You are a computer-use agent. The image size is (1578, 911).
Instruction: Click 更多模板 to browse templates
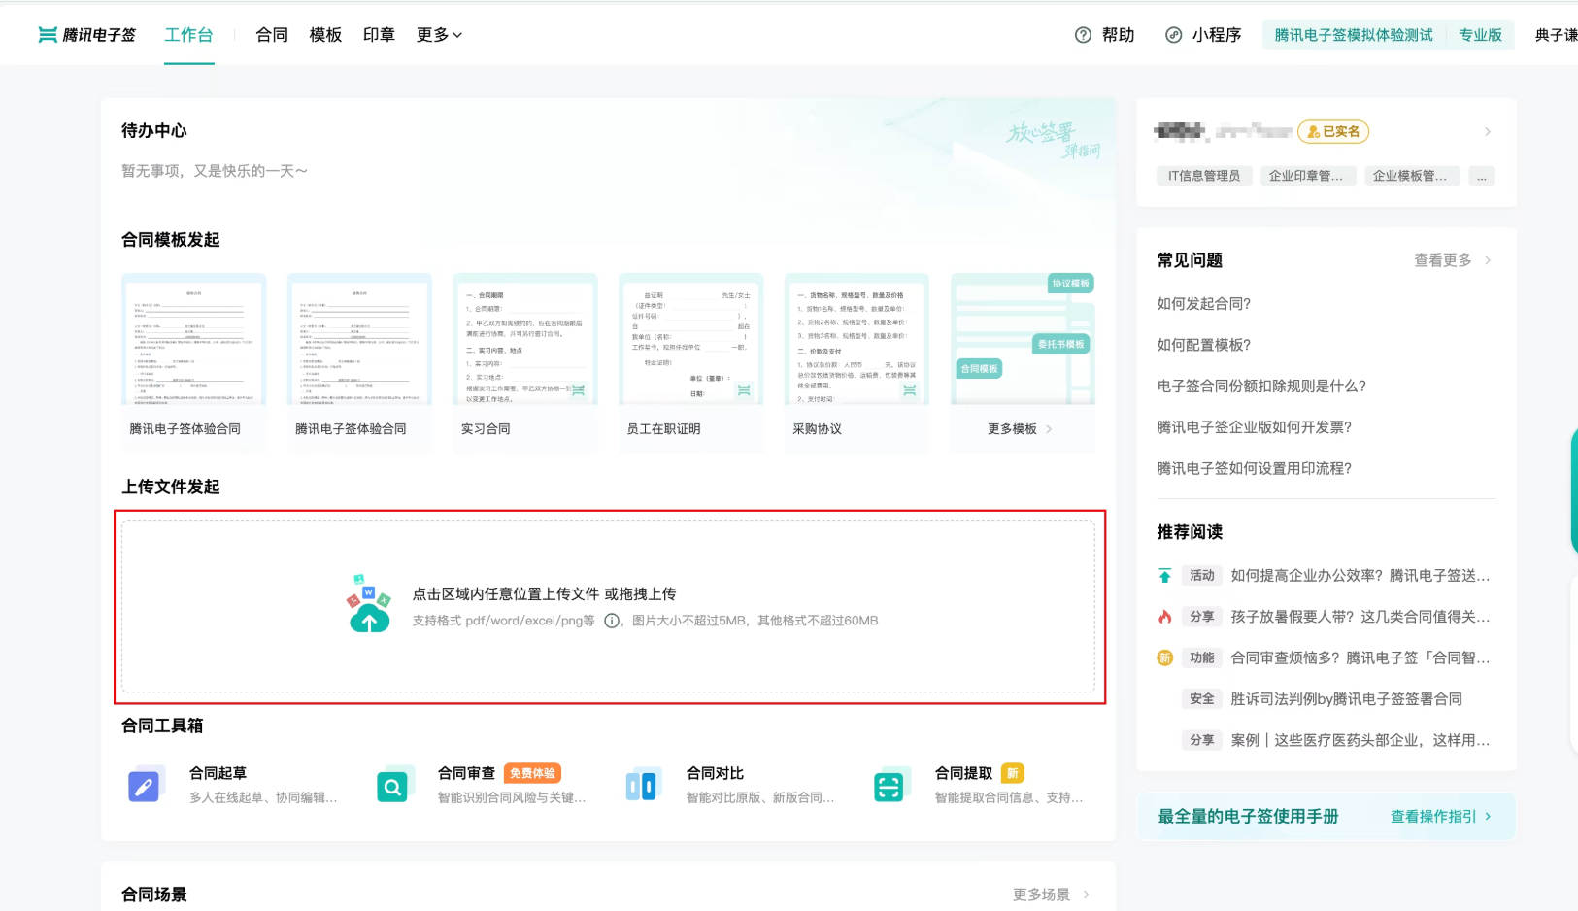pyautogui.click(x=1019, y=429)
